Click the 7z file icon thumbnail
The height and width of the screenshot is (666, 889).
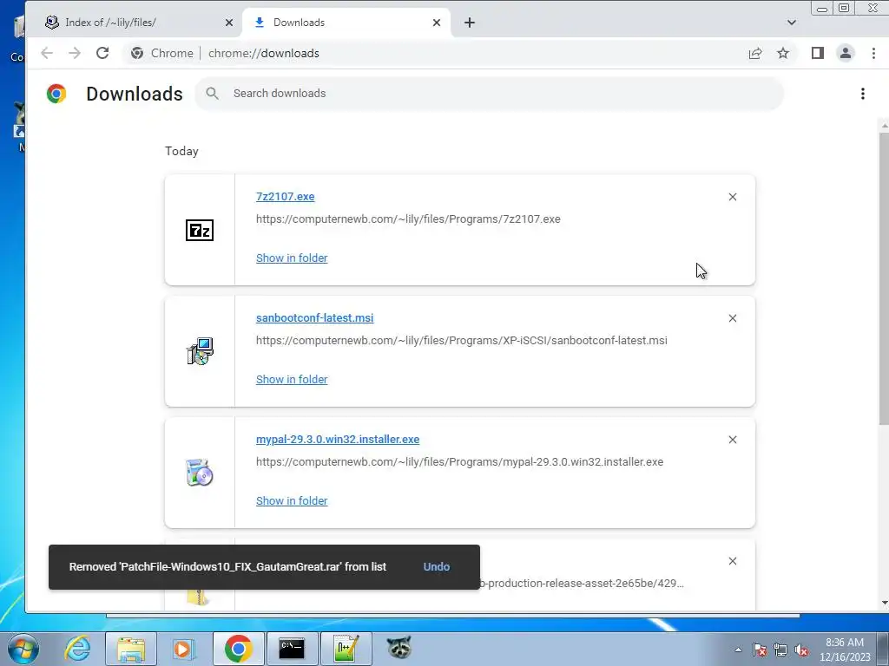(200, 230)
